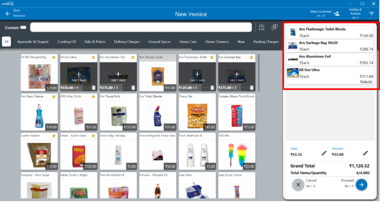Add one more Aro Flushmagic Toilet
This screenshot has height=202, width=380.
pos(197,75)
